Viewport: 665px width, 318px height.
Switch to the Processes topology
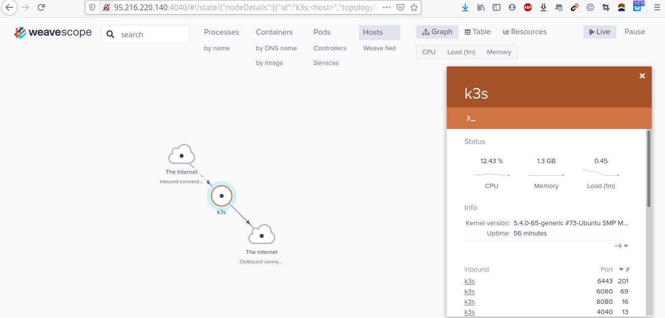pyautogui.click(x=222, y=32)
